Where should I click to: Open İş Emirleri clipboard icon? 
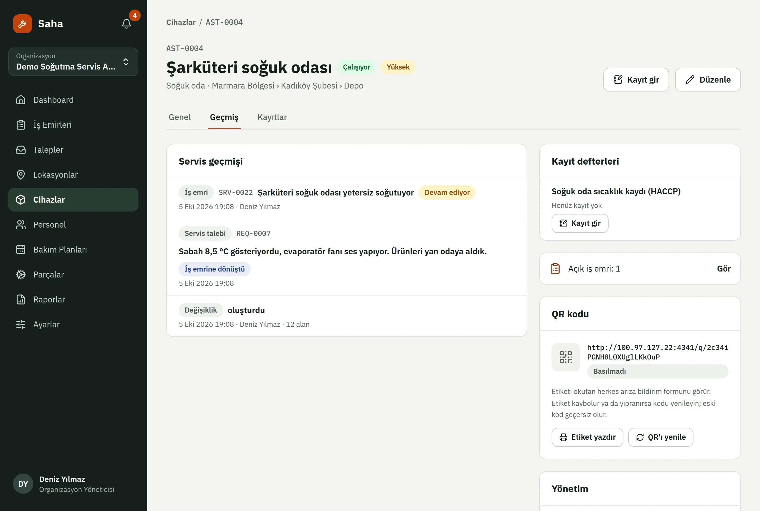tap(21, 125)
